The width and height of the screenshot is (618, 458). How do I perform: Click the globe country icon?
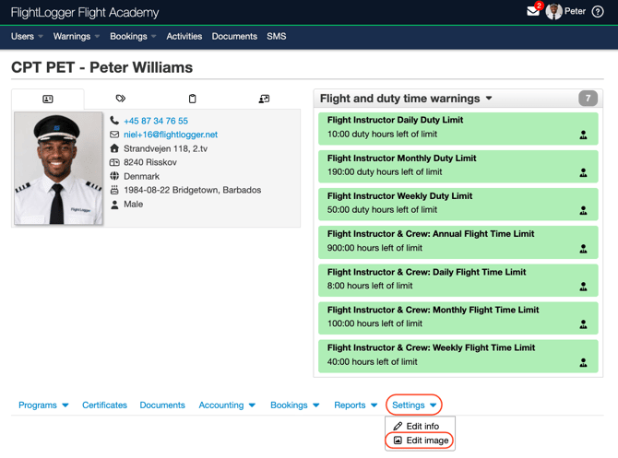(x=114, y=176)
